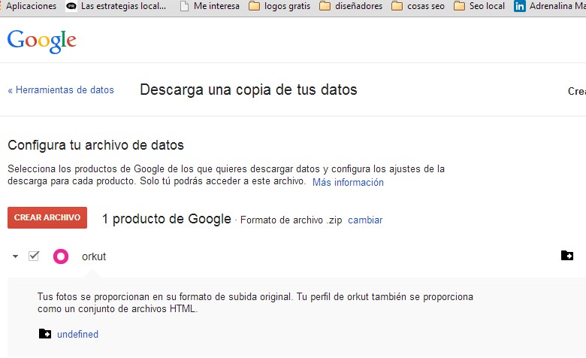This screenshot has width=586, height=358.
Task: Click the folder arrow icon on the orkut row's right side
Action: point(567,256)
